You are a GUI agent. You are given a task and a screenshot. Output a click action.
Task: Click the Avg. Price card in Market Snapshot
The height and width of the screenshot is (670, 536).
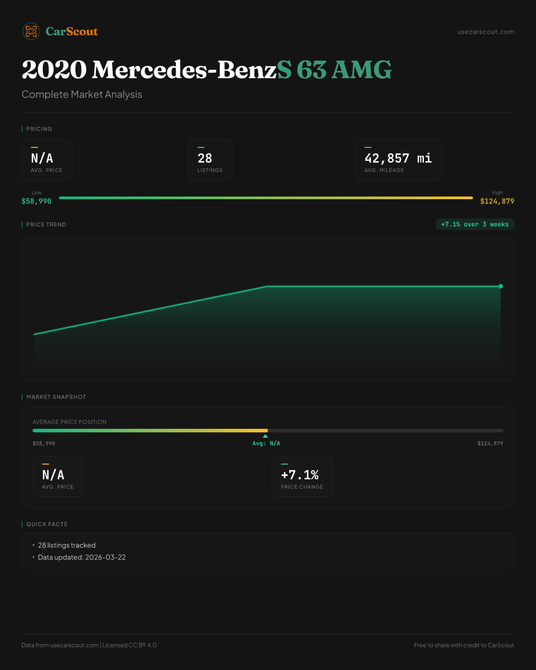click(x=58, y=477)
